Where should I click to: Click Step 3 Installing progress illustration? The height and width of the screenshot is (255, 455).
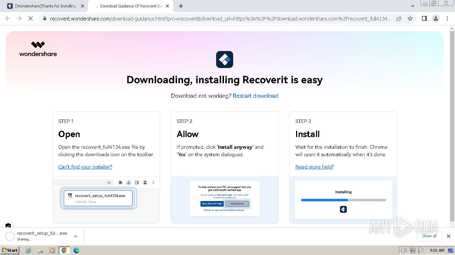[343, 200]
